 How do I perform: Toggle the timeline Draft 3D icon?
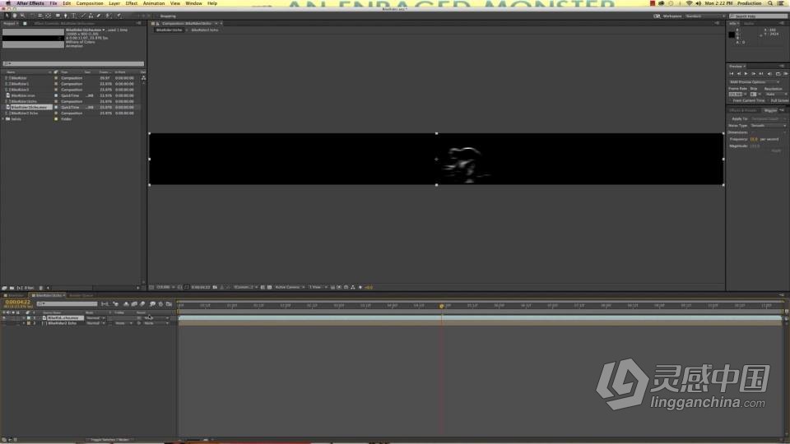pos(116,303)
